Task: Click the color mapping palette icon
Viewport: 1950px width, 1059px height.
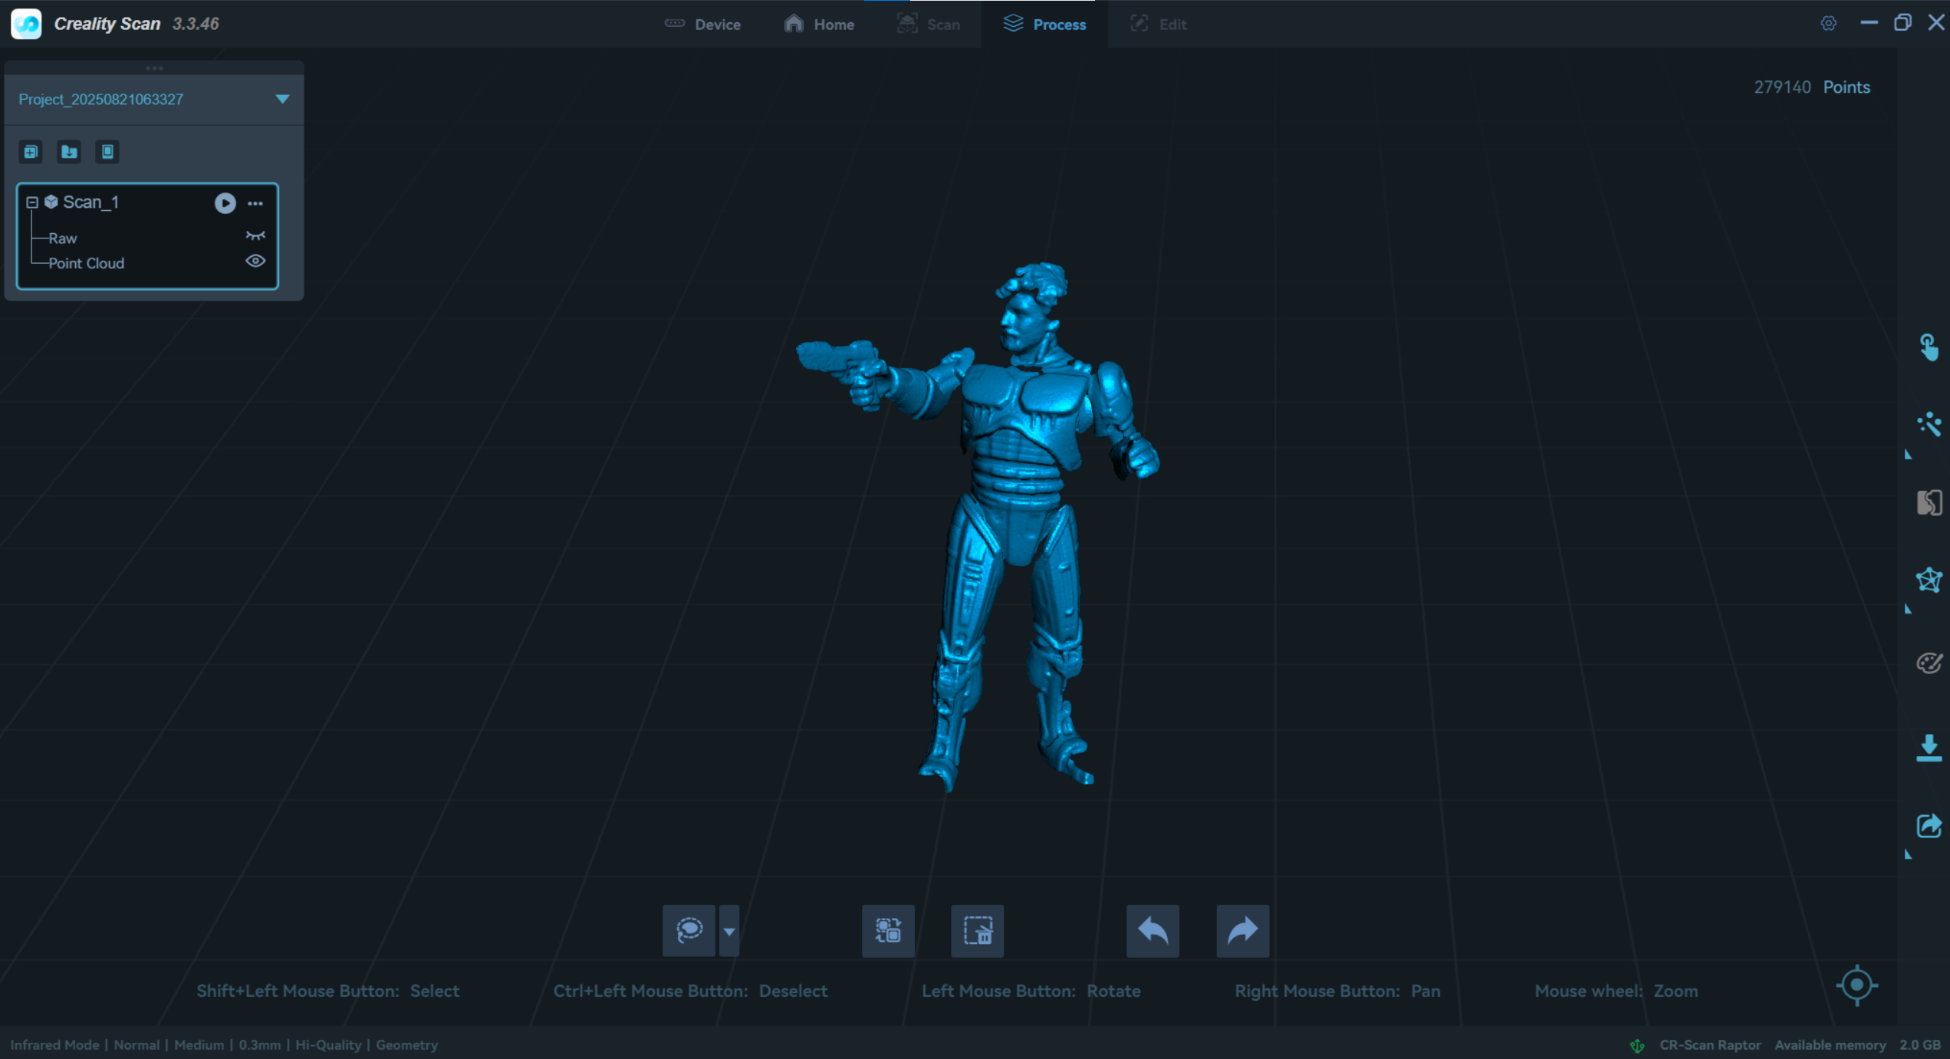Action: click(1929, 663)
